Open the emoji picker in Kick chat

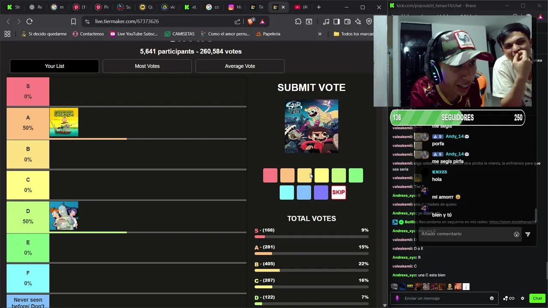point(491,298)
